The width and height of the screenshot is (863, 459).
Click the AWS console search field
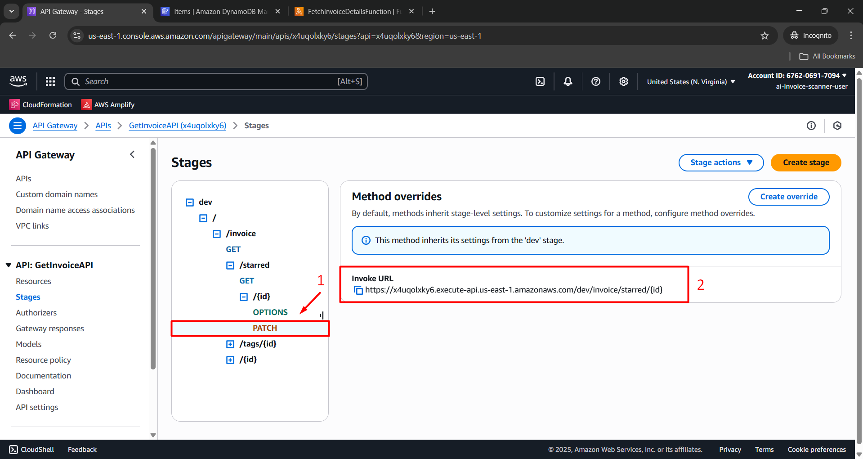216,81
